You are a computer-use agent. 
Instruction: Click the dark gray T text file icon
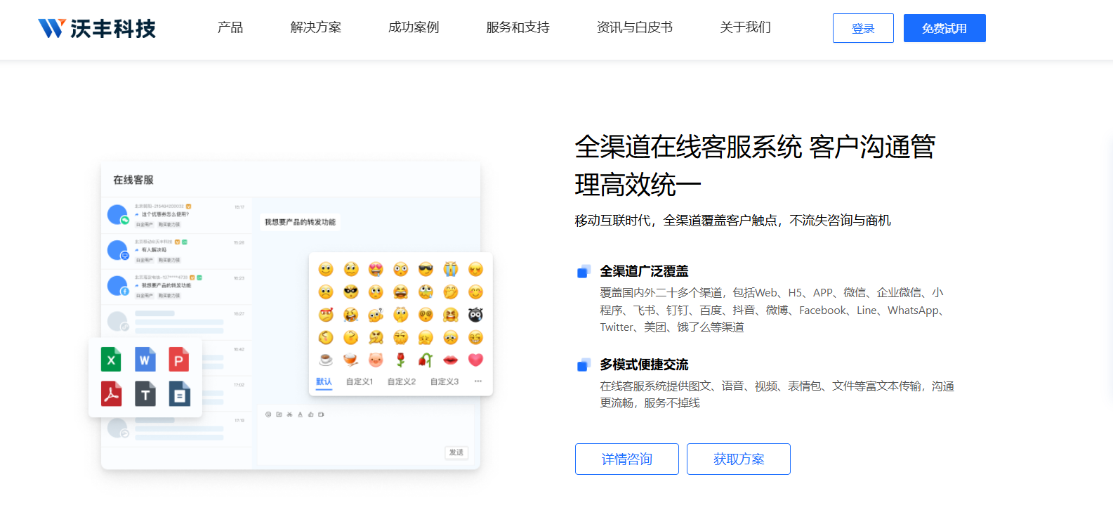coord(145,394)
